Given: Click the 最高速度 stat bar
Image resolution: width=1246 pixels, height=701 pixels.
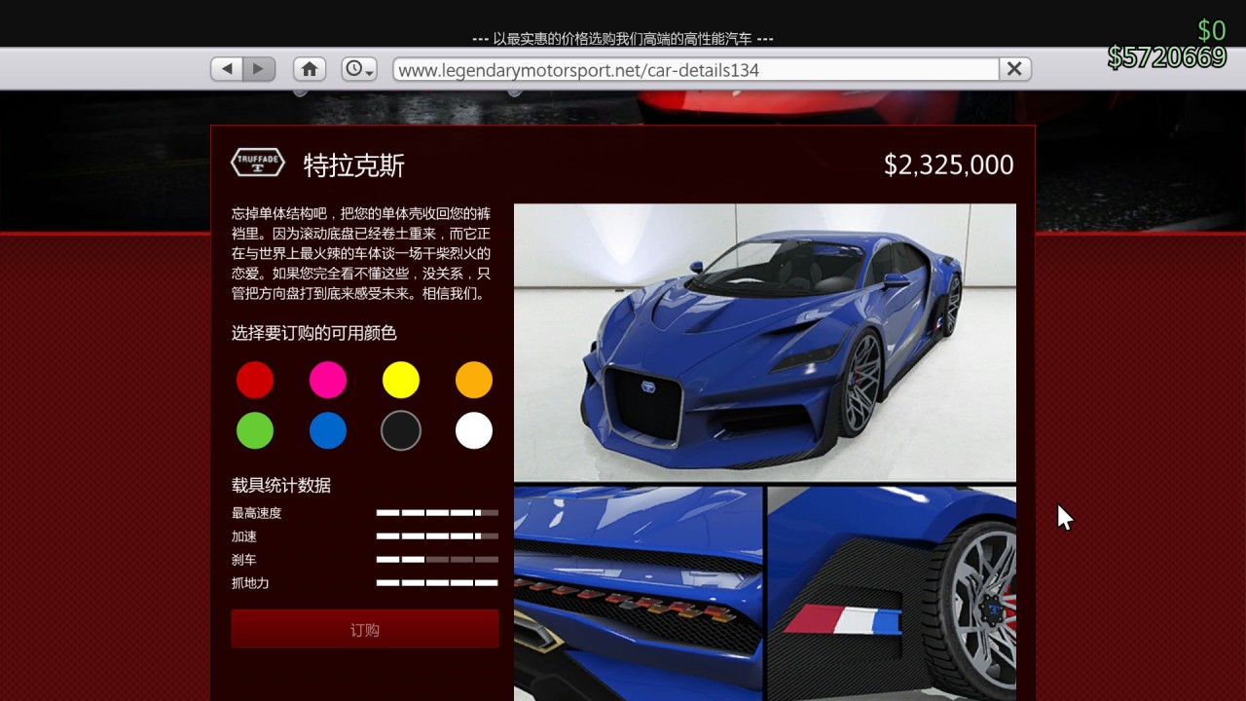Looking at the screenshot, I should [x=437, y=513].
